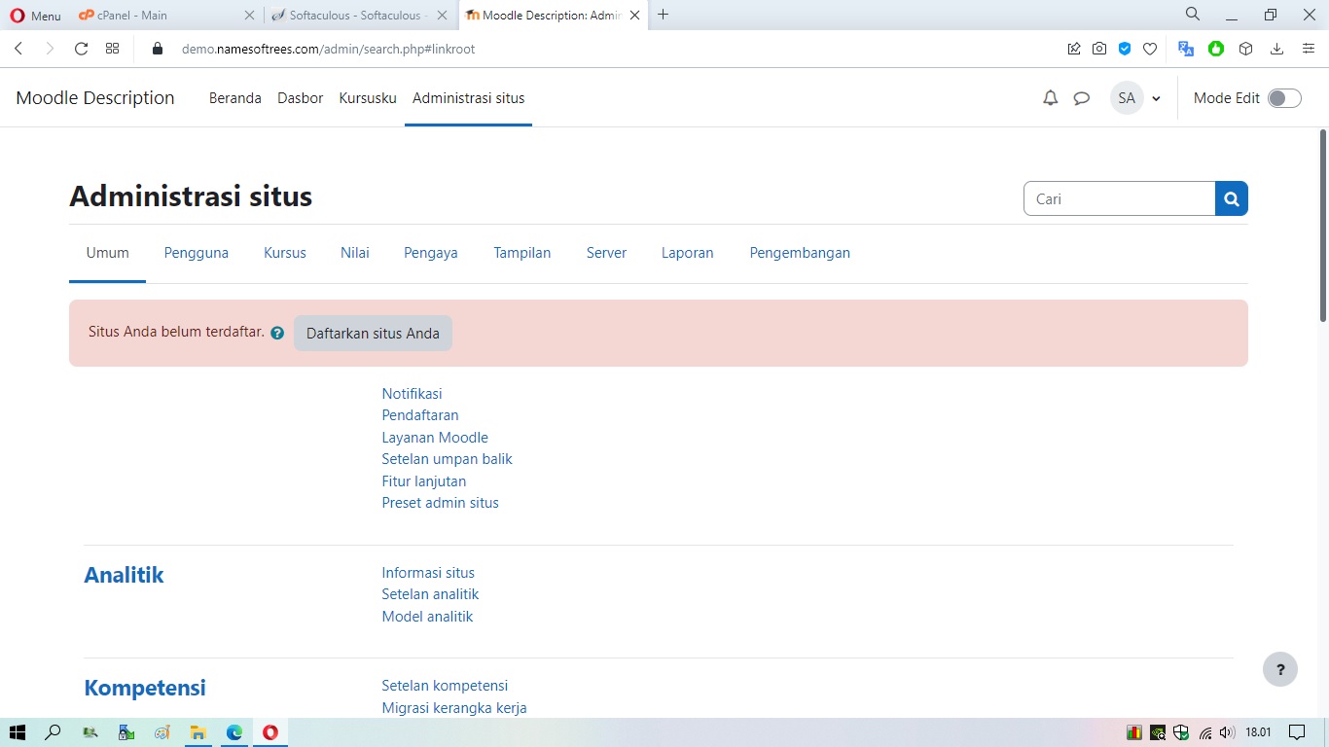This screenshot has width=1329, height=747.
Task: Open the Beranda navigation item
Action: click(235, 98)
